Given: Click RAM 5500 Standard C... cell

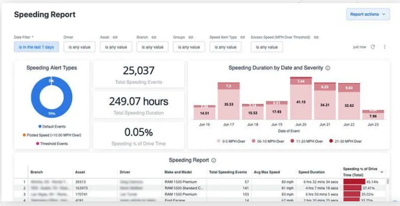Looking at the screenshot, I should pyautogui.click(x=184, y=188).
